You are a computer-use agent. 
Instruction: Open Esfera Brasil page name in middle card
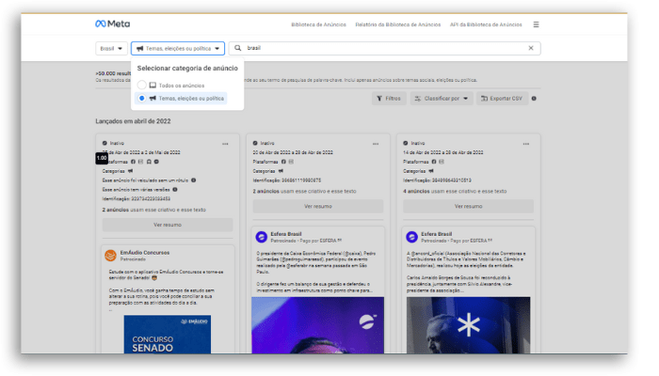[286, 234]
